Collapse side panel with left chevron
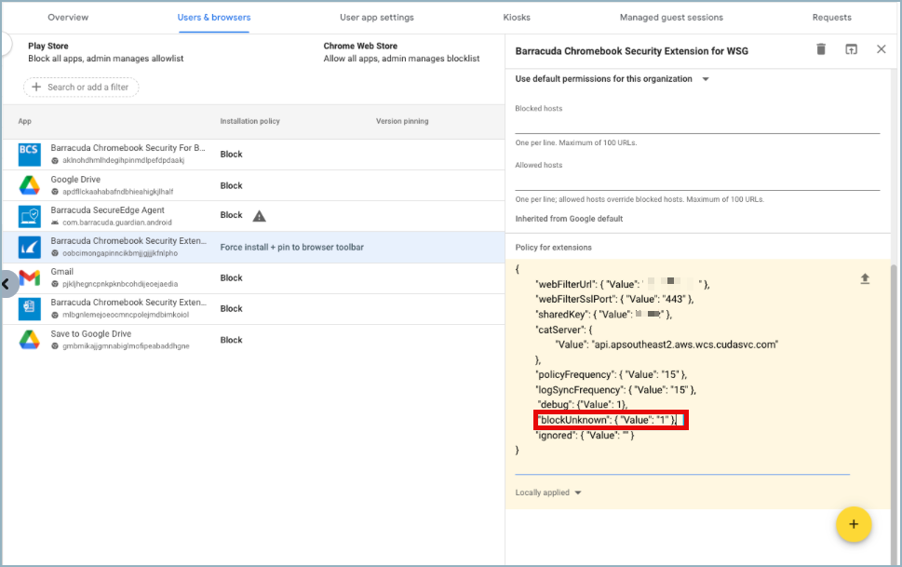This screenshot has height=567, width=902. 7,284
